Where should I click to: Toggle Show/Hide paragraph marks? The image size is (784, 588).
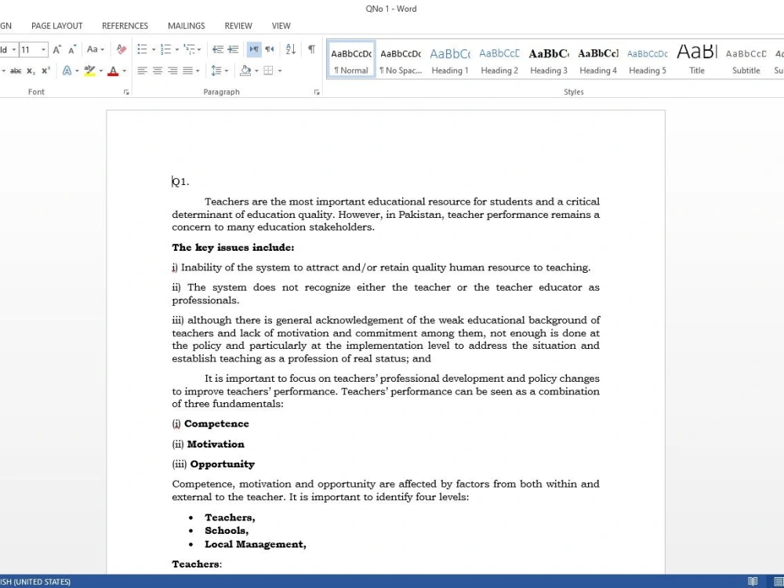311,49
